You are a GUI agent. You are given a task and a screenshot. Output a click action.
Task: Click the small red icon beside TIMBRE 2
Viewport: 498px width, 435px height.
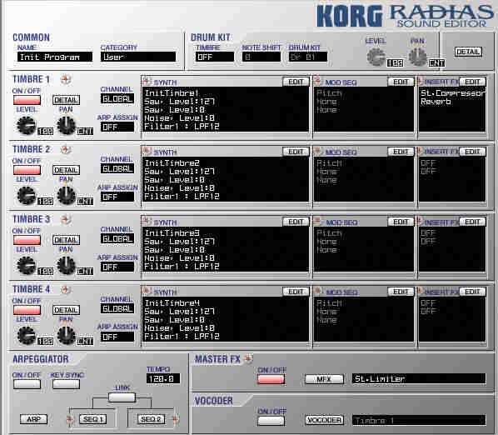(x=66, y=149)
